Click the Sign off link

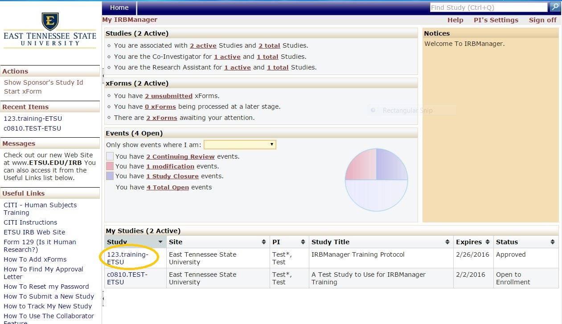542,20
